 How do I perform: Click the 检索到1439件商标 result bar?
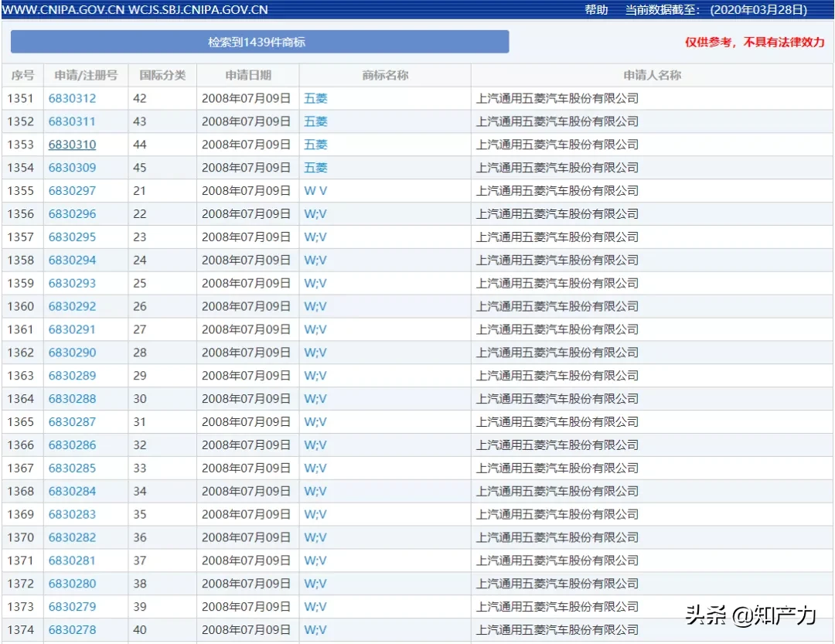click(x=259, y=42)
